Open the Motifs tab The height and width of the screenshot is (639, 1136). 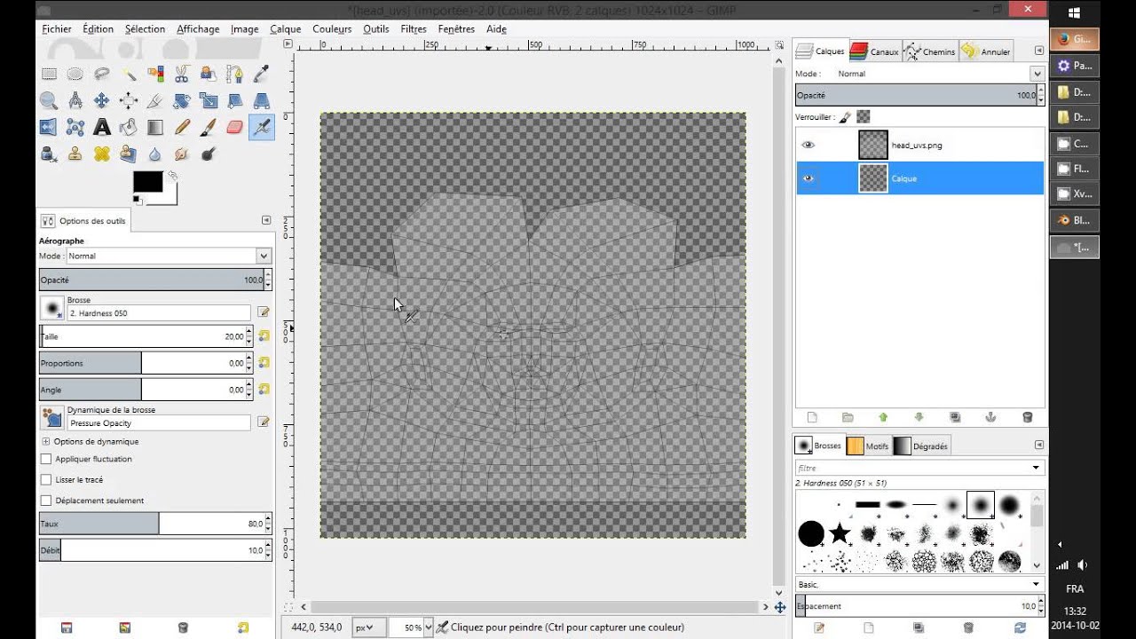tap(868, 446)
